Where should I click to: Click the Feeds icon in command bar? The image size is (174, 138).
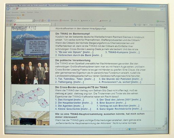coord(140,25)
